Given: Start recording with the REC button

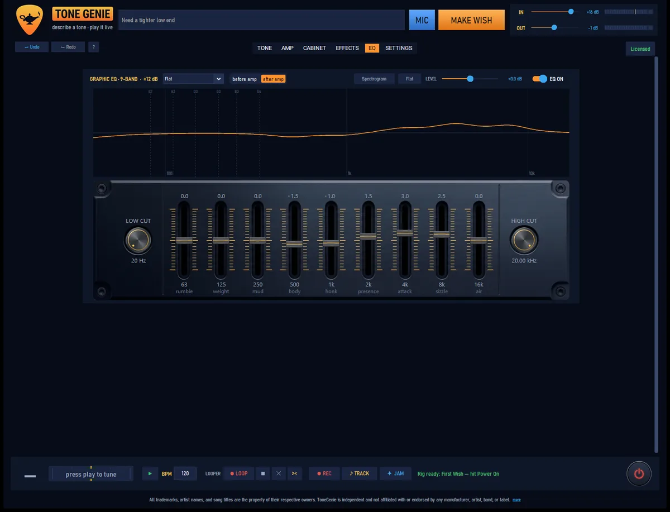Looking at the screenshot, I should tap(324, 473).
